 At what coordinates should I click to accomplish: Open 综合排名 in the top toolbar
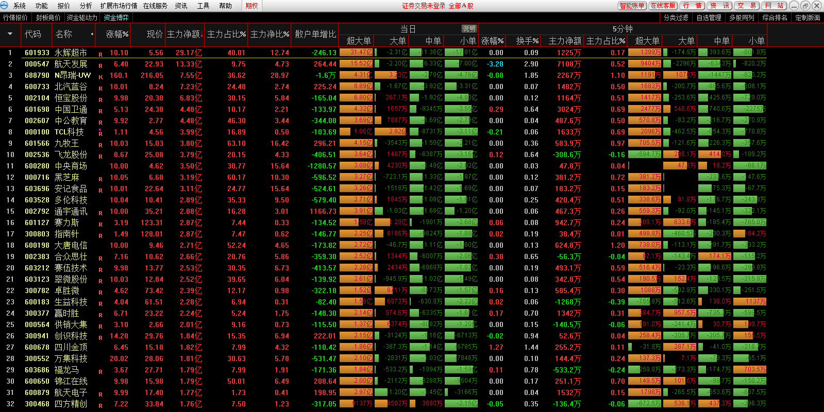775,18
